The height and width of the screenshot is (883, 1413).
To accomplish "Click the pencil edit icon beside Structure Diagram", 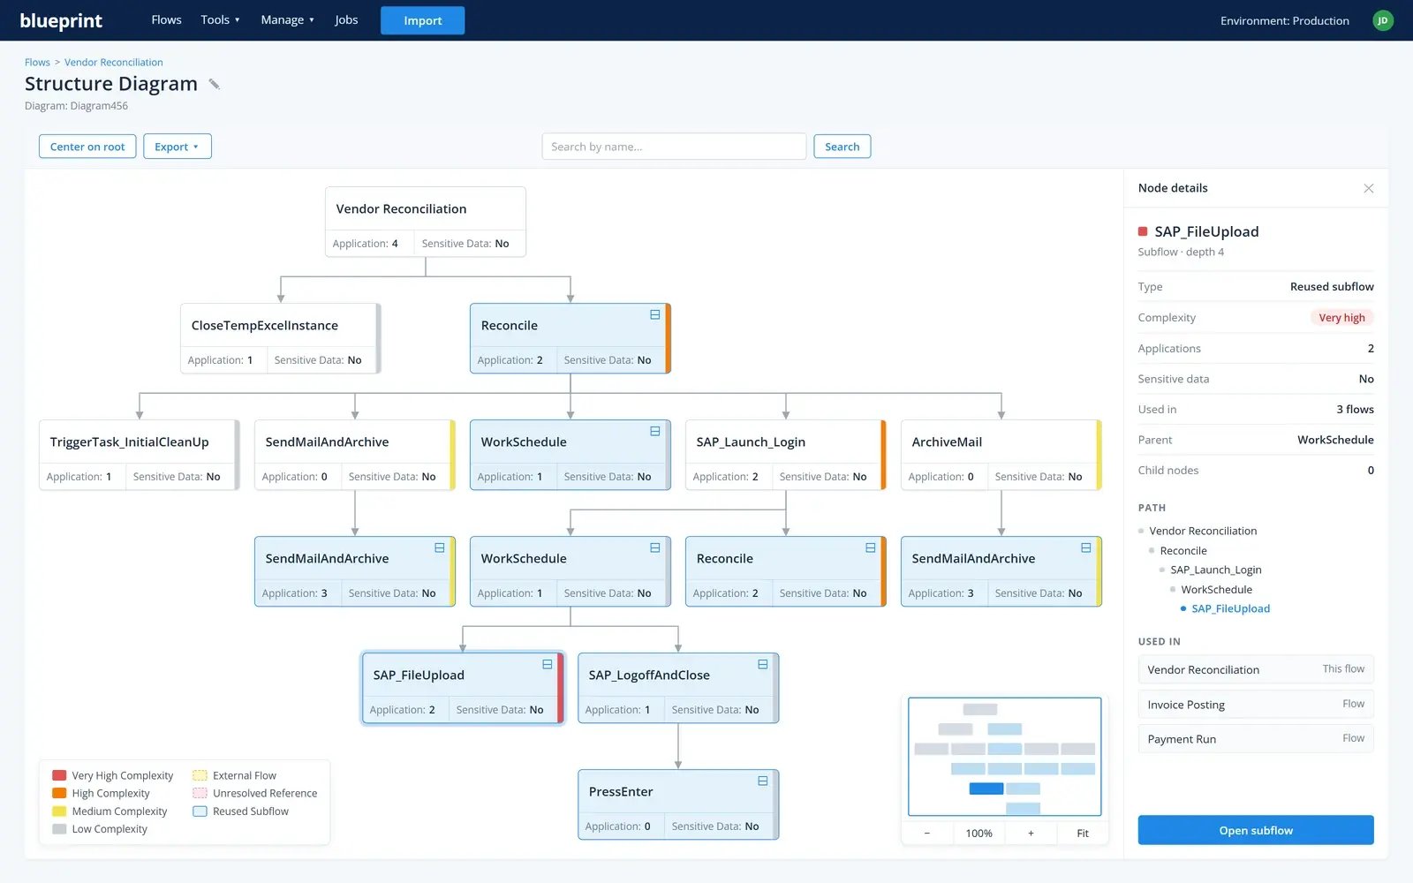I will tap(214, 84).
